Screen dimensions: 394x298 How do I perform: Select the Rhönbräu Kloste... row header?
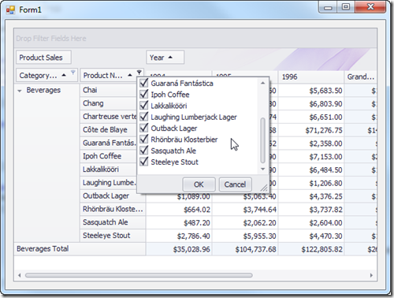(113, 209)
